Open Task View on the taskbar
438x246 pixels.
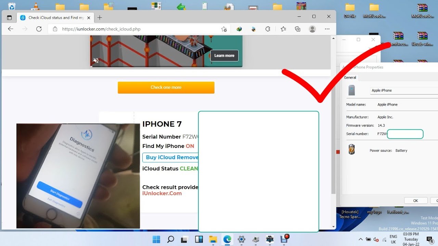click(184, 239)
